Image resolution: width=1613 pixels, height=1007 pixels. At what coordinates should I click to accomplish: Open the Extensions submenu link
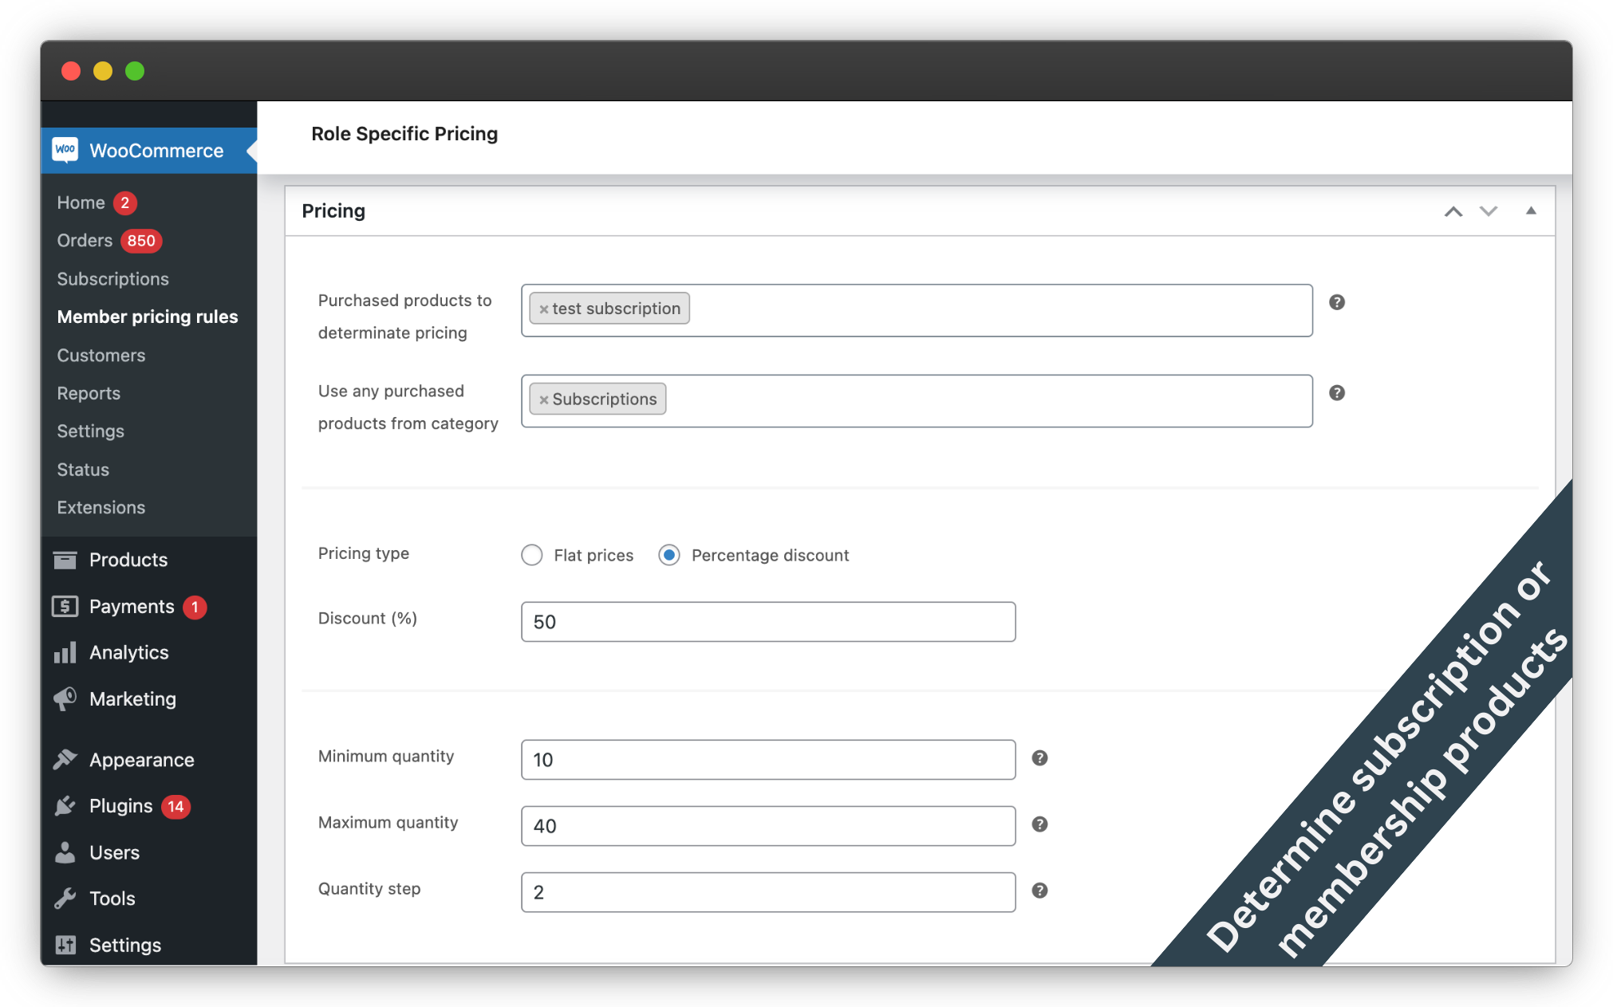[101, 507]
